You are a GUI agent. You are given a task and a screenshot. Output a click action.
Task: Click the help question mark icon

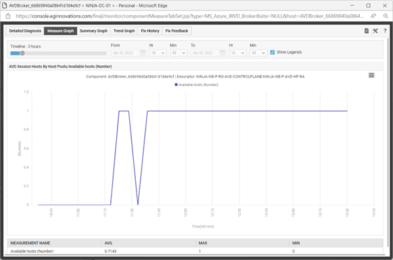pos(385,31)
